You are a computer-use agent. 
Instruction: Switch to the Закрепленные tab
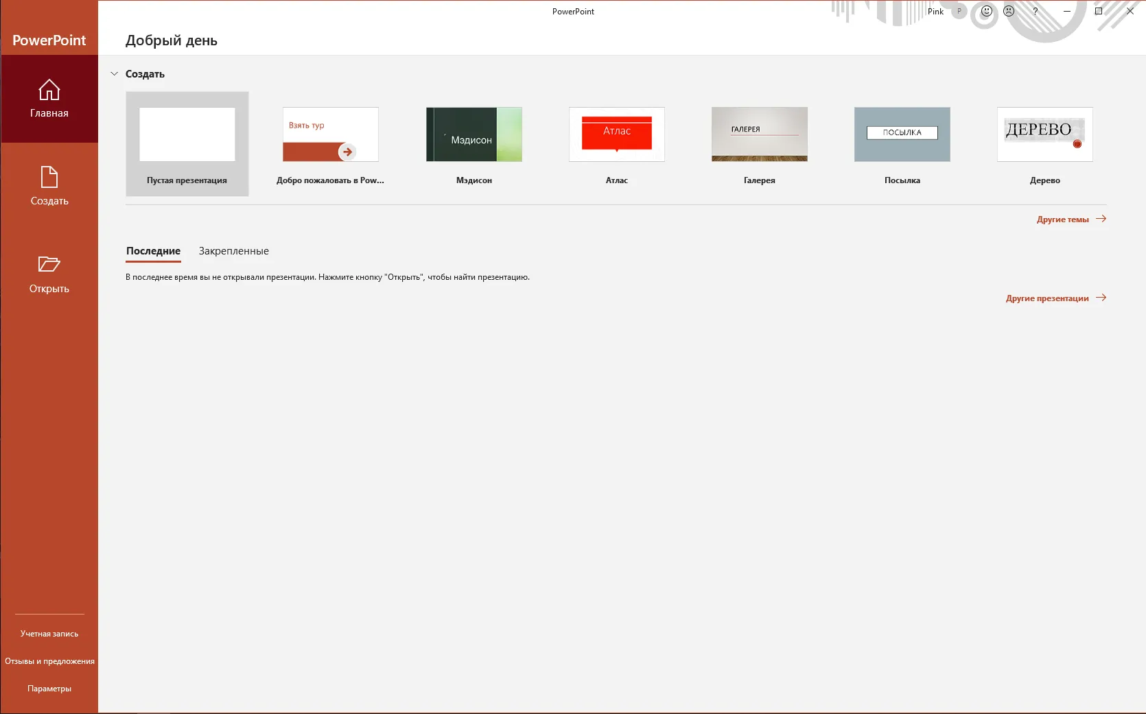(234, 251)
